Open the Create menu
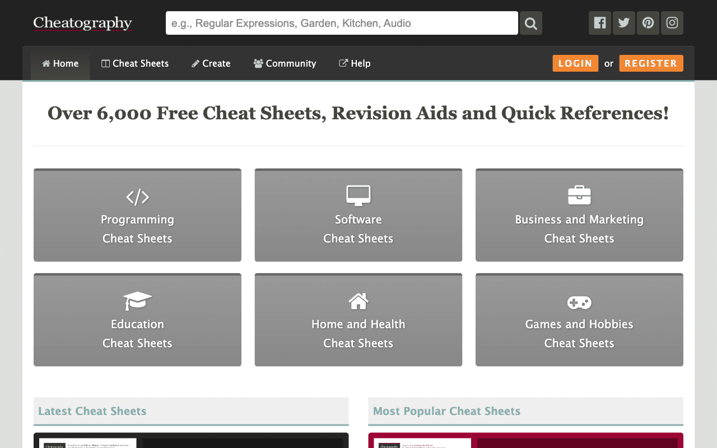Screen dimensions: 717x448 click(x=211, y=63)
